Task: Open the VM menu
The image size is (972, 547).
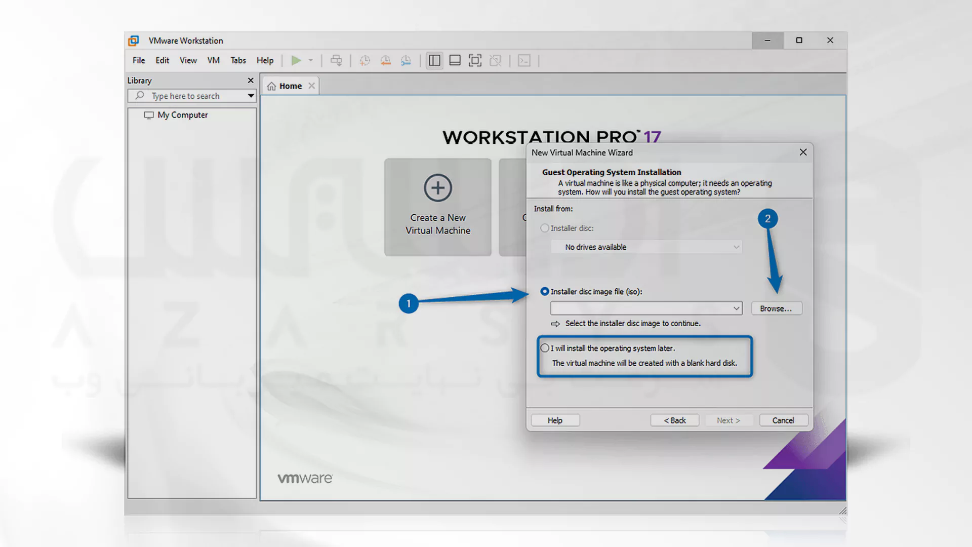Action: point(214,60)
